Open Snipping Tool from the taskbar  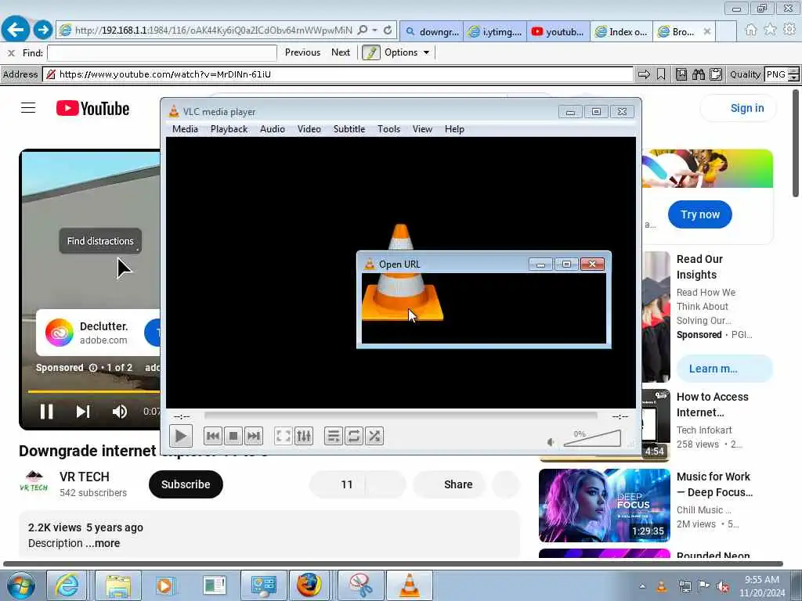(361, 585)
